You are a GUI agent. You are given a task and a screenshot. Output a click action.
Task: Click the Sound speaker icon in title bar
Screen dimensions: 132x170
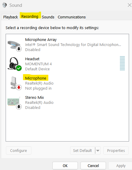pos(4,5)
